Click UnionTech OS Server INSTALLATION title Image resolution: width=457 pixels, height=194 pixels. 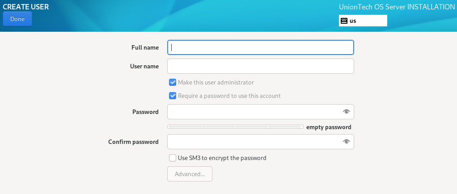tap(397, 7)
